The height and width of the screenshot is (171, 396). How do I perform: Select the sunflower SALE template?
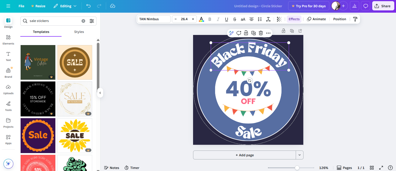[x=75, y=135]
